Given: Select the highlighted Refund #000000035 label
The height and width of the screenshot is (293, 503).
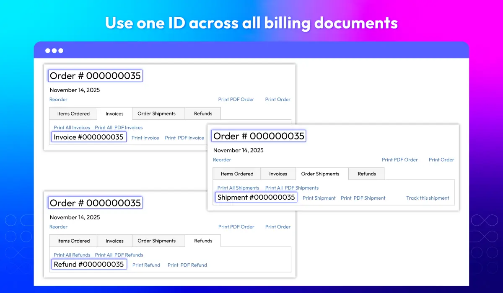Looking at the screenshot, I should 89,265.
